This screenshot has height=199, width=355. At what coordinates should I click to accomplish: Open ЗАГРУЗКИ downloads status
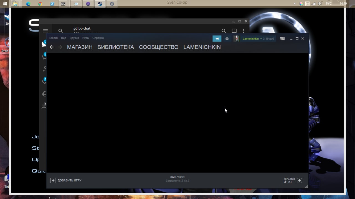[177, 179]
